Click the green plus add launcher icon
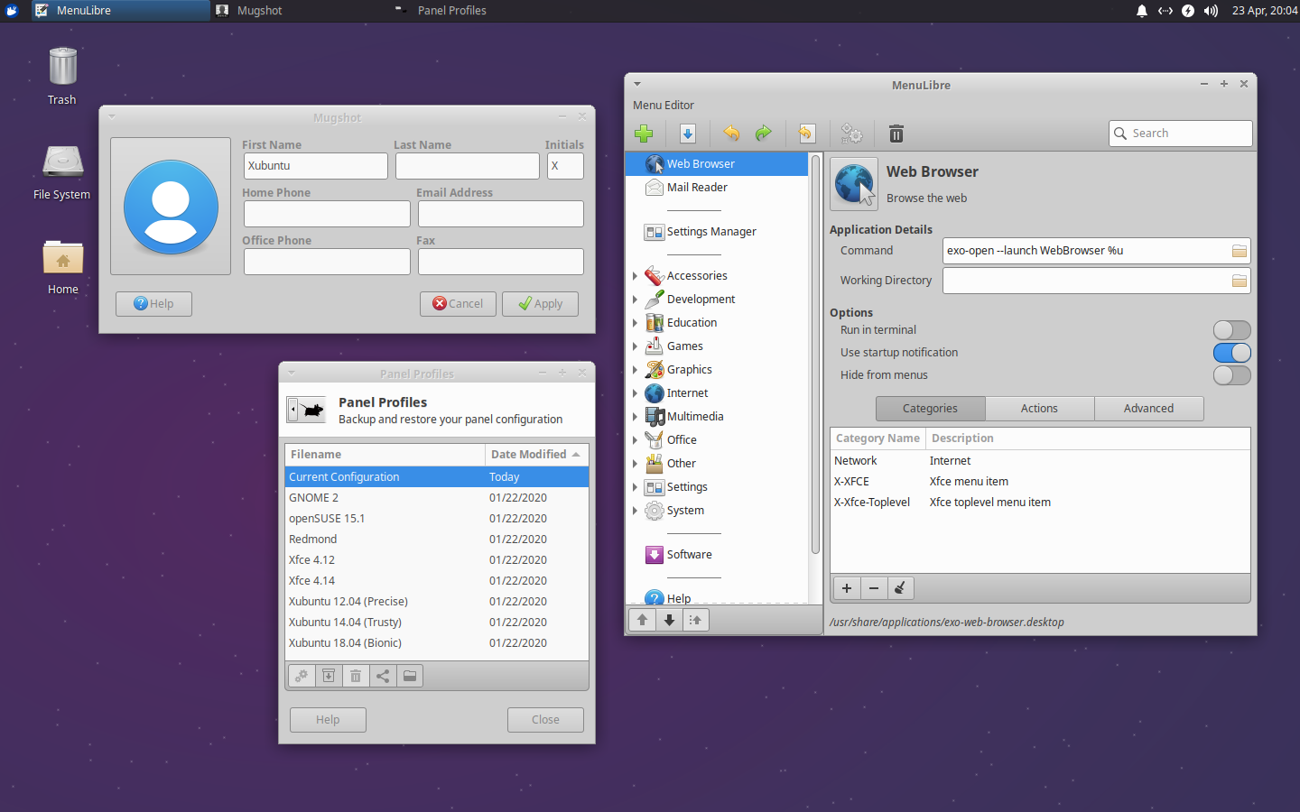The width and height of the screenshot is (1300, 812). coord(644,134)
